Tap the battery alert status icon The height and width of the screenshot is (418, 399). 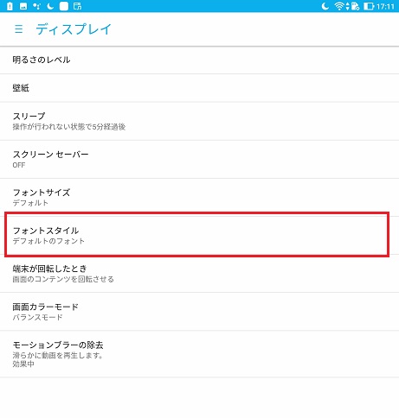click(x=10, y=6)
